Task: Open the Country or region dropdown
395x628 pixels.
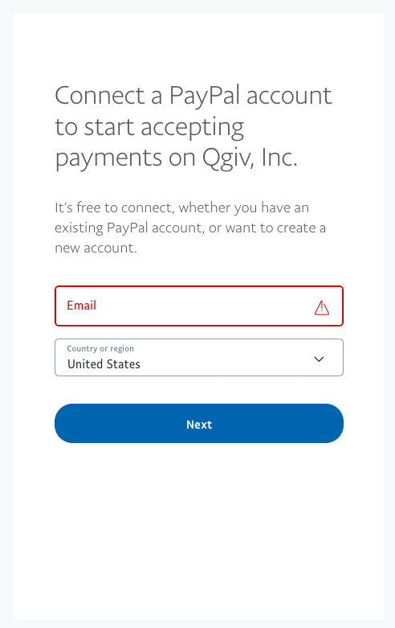Action: pyautogui.click(x=199, y=357)
